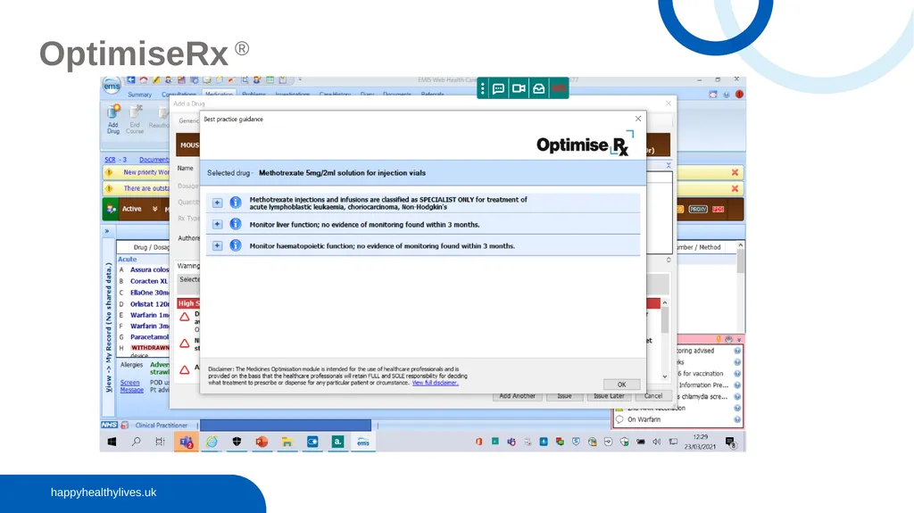Click info icon beside liver function message
This screenshot has width=914, height=513.
pos(236,225)
